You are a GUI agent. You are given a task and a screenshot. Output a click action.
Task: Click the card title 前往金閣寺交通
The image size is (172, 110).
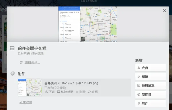pos(32,48)
